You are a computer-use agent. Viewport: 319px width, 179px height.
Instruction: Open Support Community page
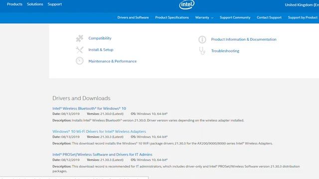point(235,17)
